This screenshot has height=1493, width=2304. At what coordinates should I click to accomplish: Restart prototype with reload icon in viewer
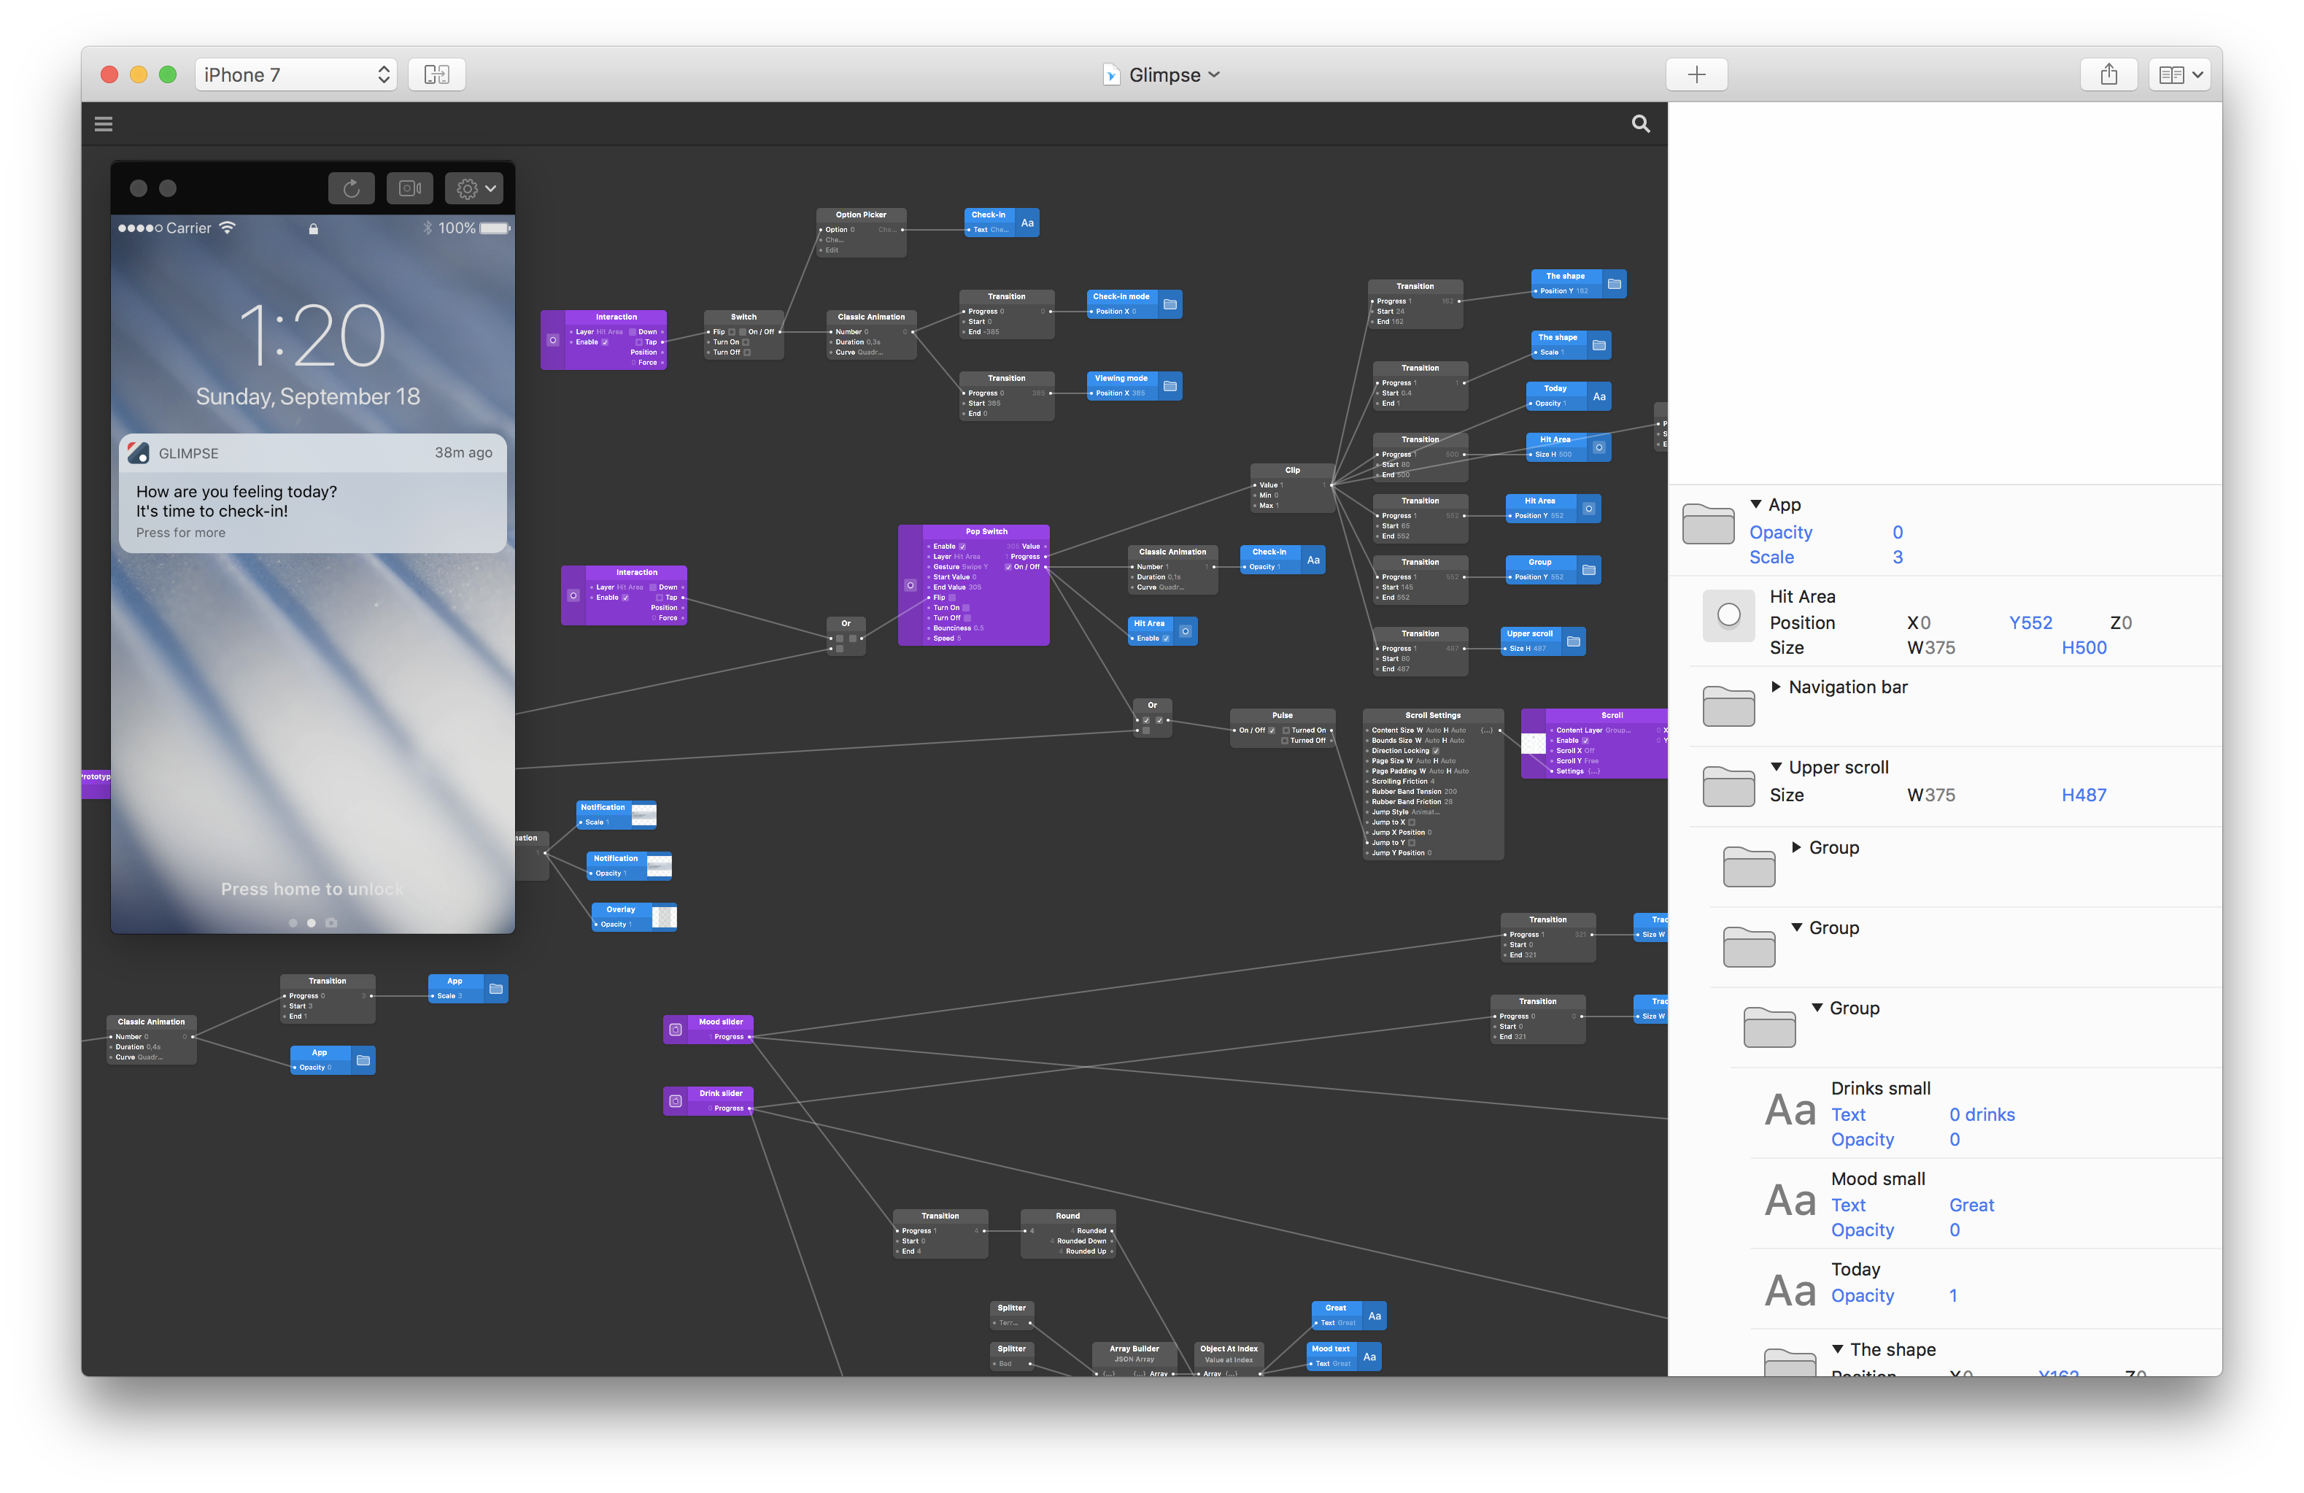(352, 189)
